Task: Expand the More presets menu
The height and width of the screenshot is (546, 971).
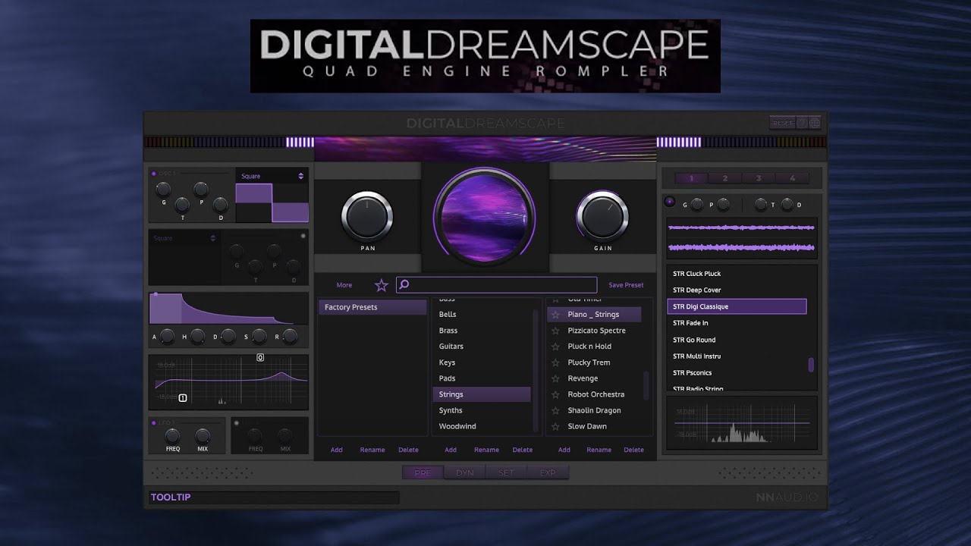Action: (x=344, y=285)
